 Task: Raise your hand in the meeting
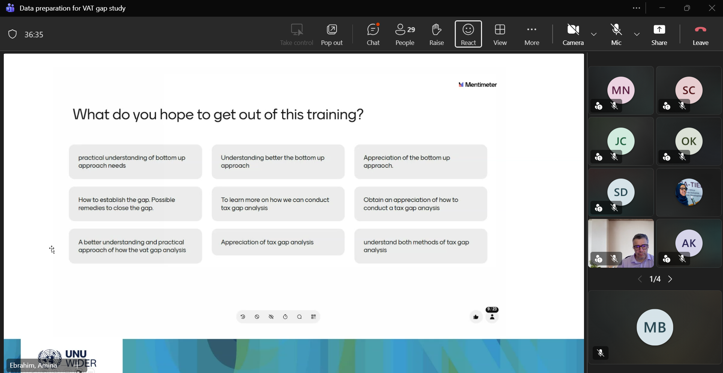click(436, 34)
